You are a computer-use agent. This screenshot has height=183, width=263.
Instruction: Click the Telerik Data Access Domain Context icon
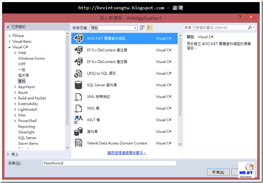click(x=79, y=143)
